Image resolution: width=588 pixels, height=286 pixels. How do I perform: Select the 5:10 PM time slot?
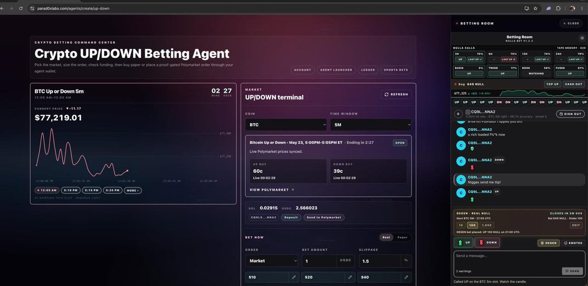71,190
